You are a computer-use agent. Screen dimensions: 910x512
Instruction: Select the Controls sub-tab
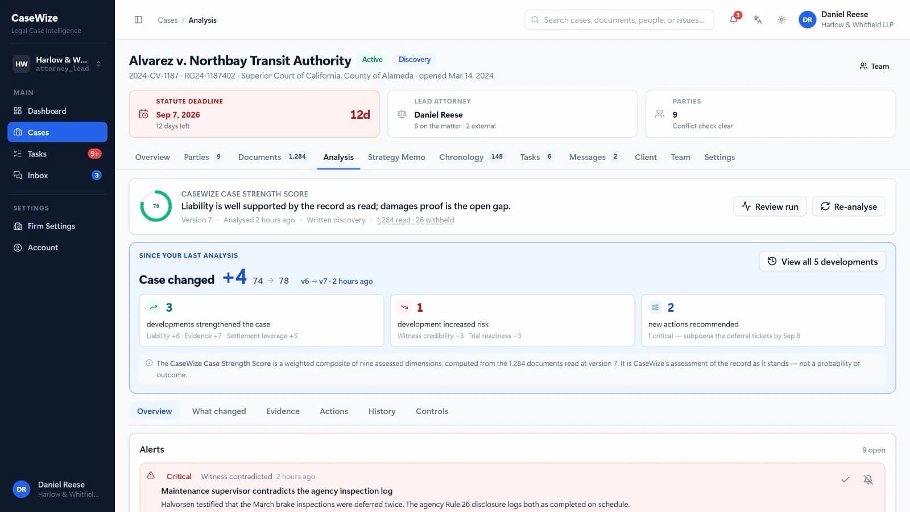tap(432, 411)
